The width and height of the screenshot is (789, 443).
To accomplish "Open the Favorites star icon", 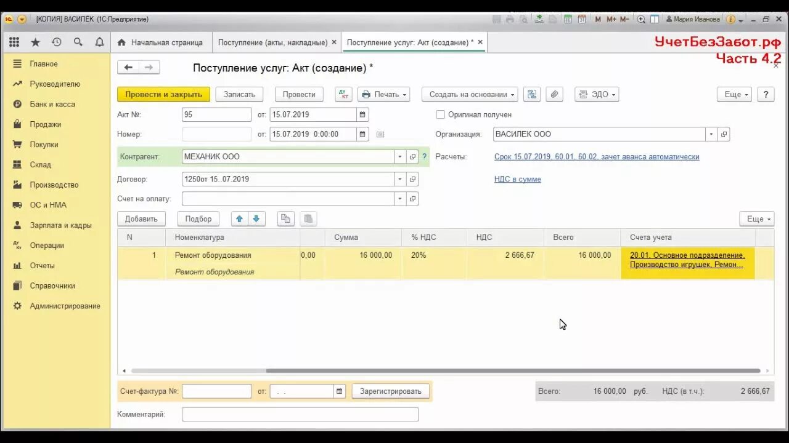I will coord(35,42).
